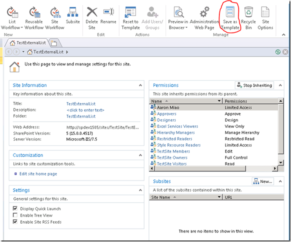Screen dimensions: 291x242
Task: Collapse the Customization section
Action: point(140,155)
